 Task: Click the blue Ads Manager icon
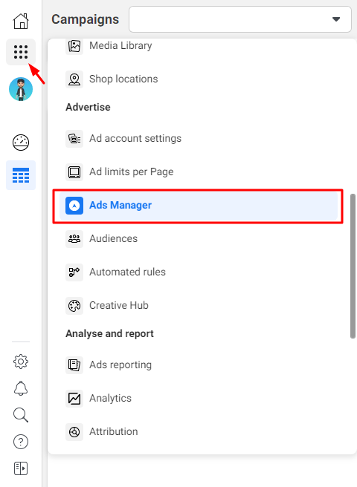(x=74, y=206)
